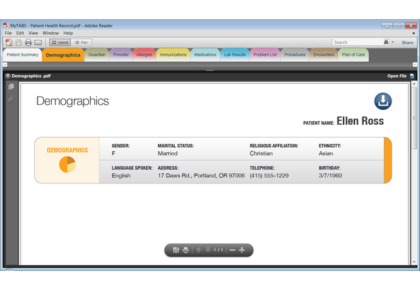Click telephone number (415) 555-1229
This screenshot has width=420, height=289.
point(269,176)
